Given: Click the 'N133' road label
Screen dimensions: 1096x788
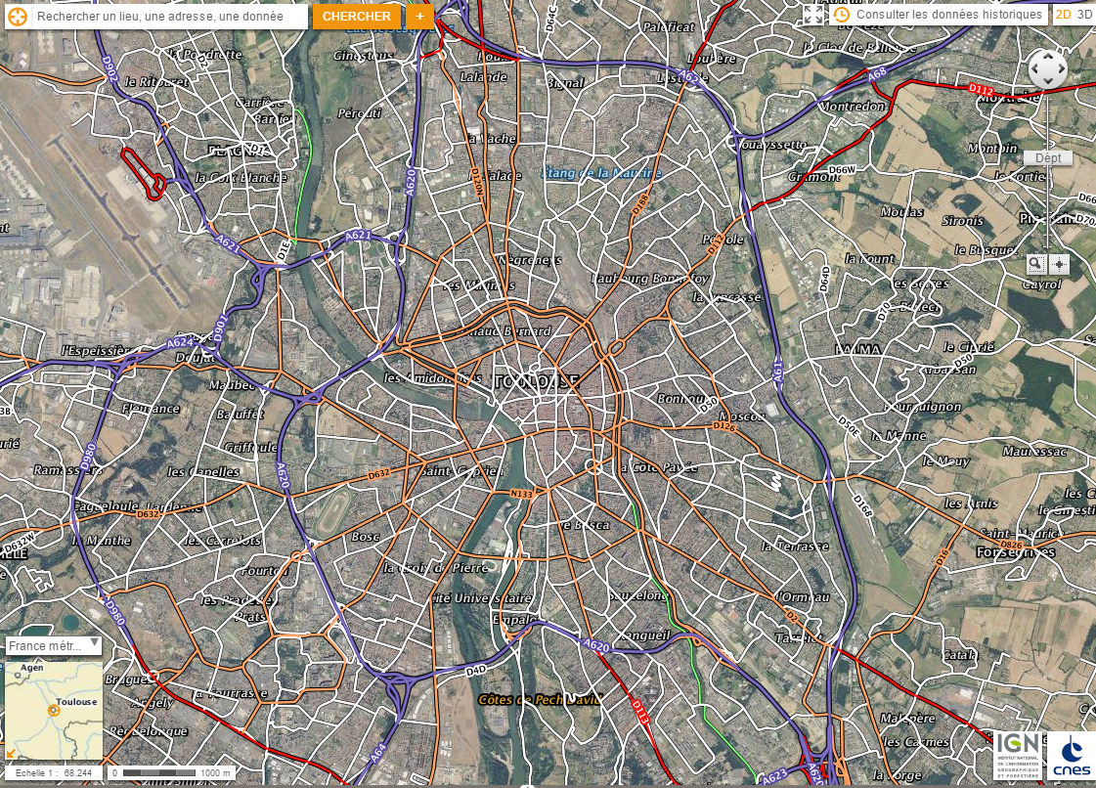Looking at the screenshot, I should tap(521, 494).
